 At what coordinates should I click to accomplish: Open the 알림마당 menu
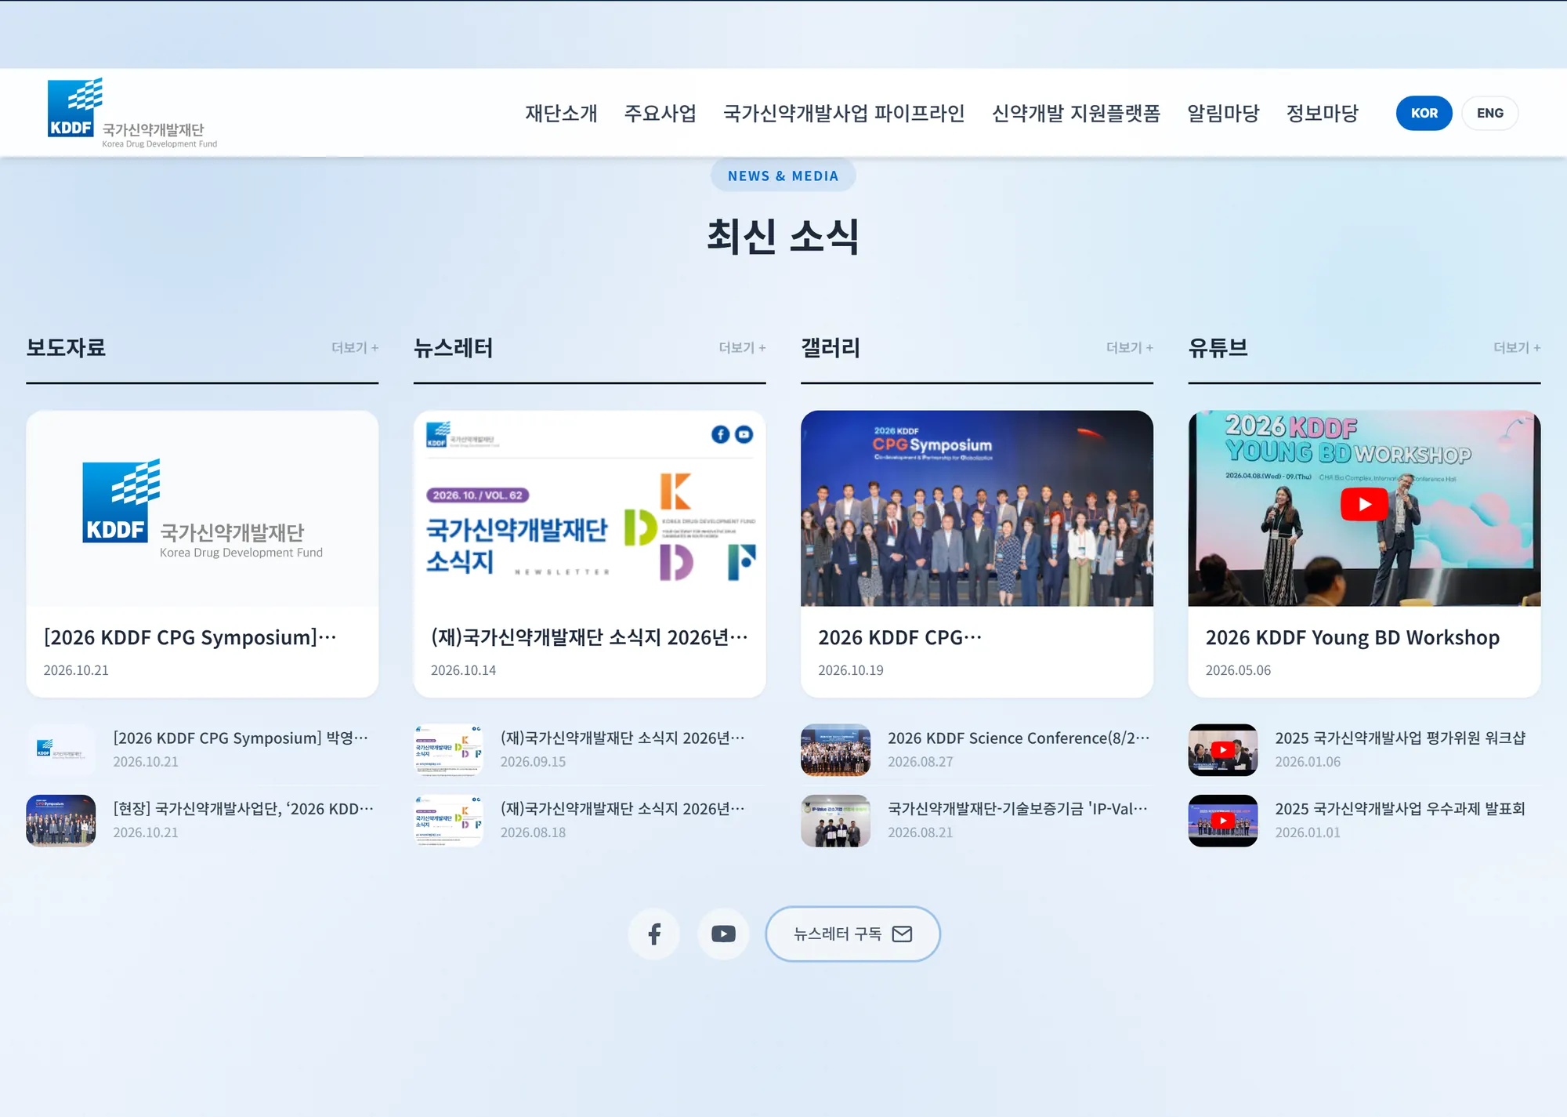point(1223,113)
